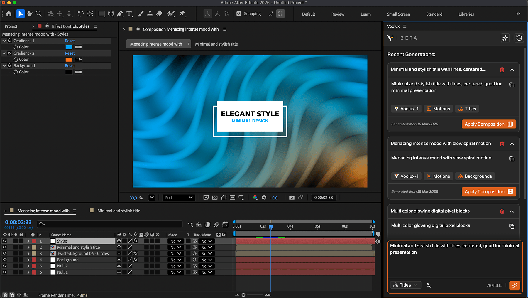This screenshot has width=528, height=298.
Task: Delete the Menacing intense mood generation
Action: [x=502, y=144]
